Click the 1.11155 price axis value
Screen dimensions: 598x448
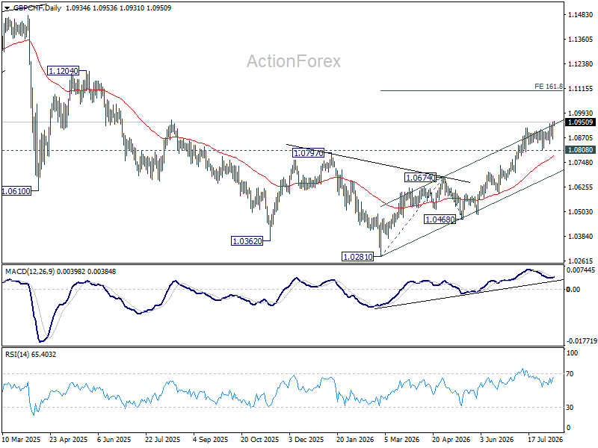tap(581, 89)
